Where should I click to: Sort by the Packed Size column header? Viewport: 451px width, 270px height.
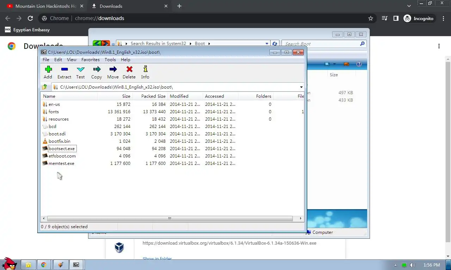(150, 96)
